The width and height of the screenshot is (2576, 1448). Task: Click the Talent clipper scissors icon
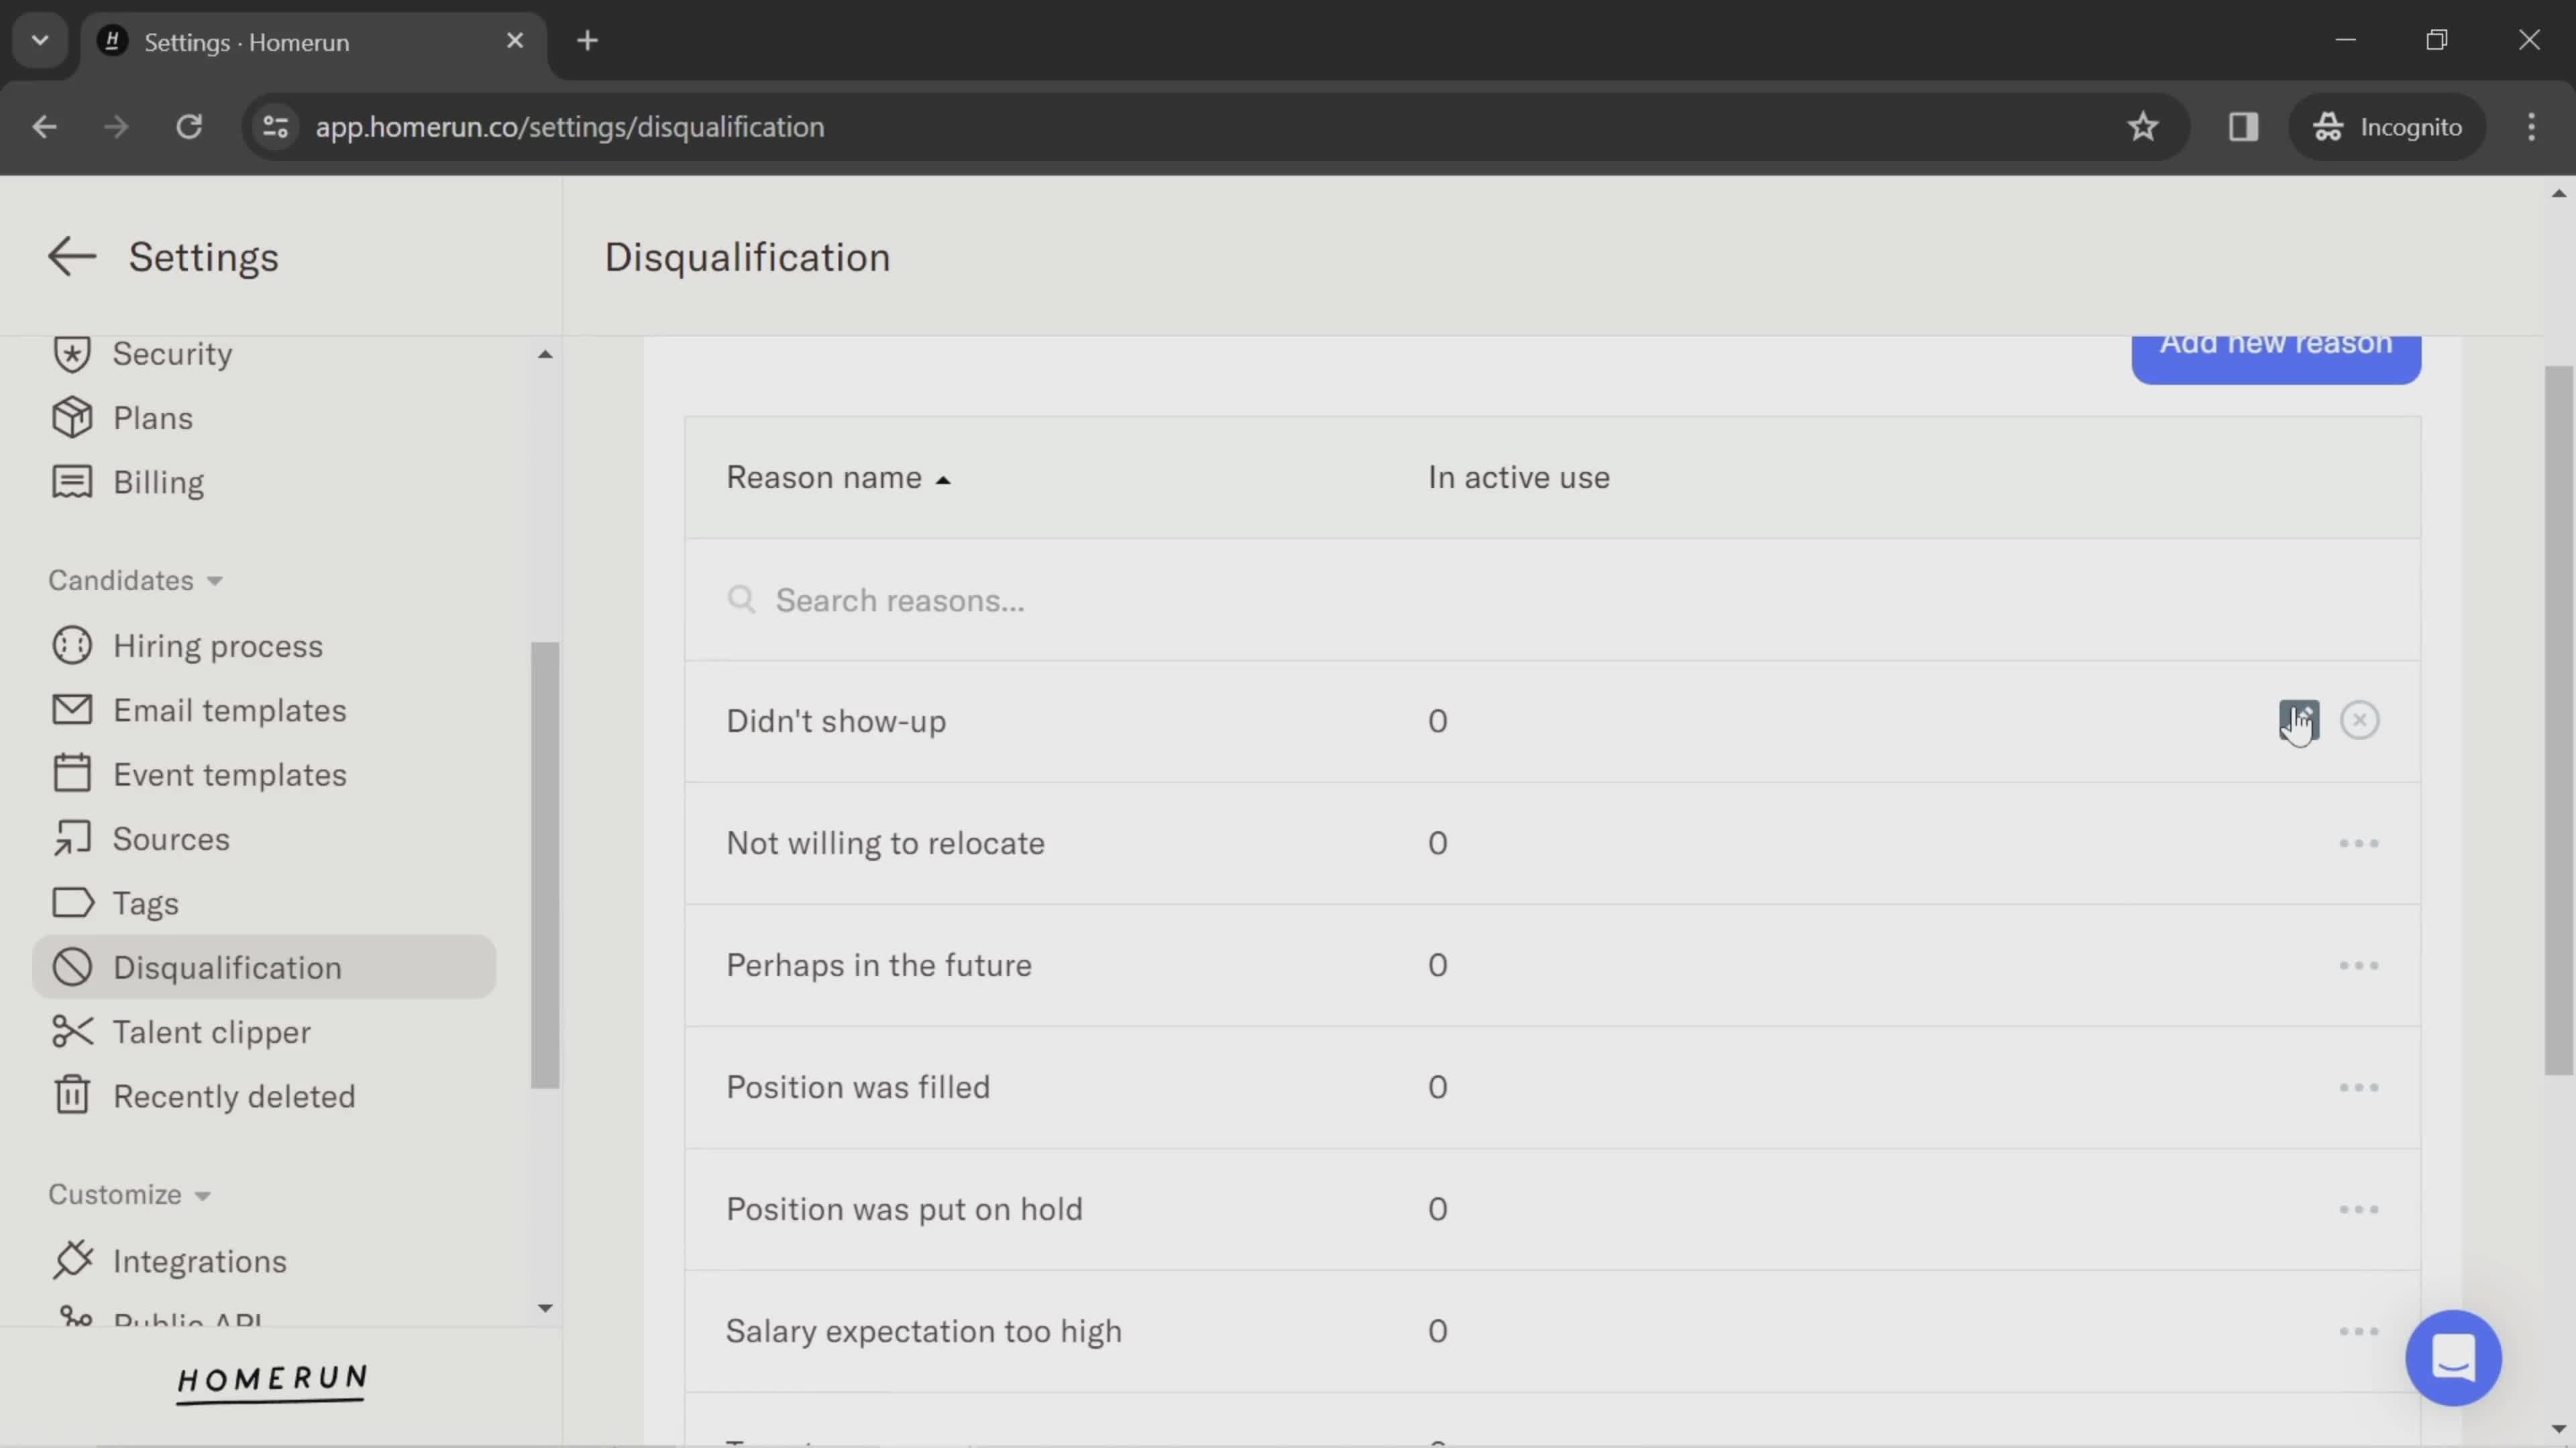pos(72,1031)
